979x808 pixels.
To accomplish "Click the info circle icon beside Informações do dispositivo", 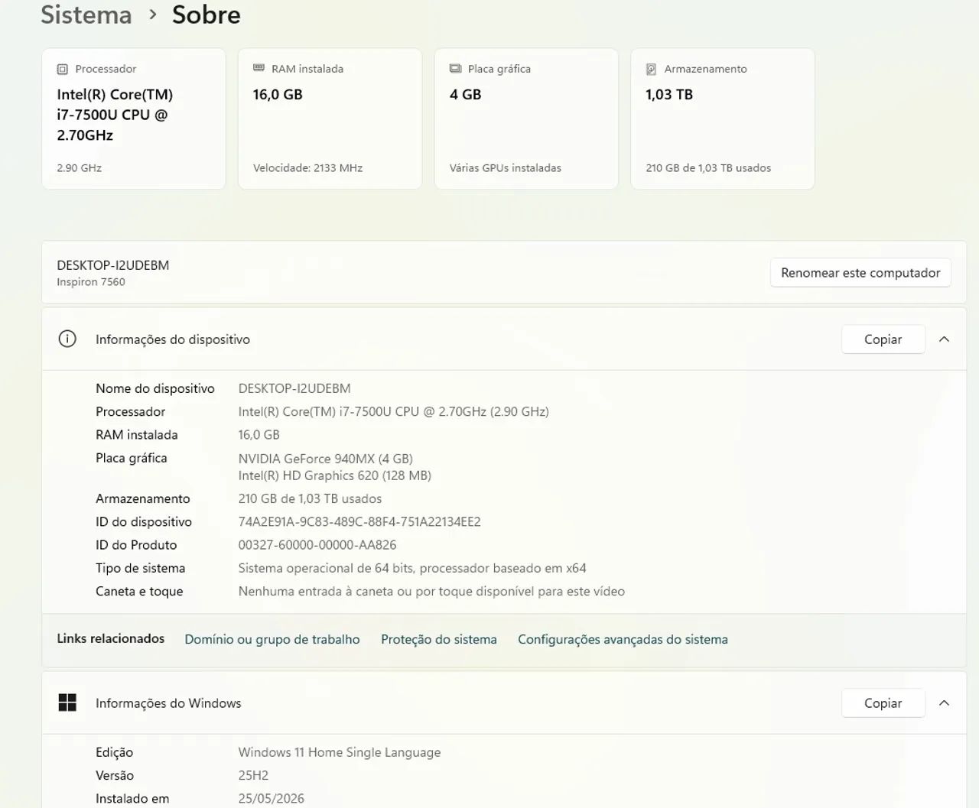I will (x=67, y=339).
